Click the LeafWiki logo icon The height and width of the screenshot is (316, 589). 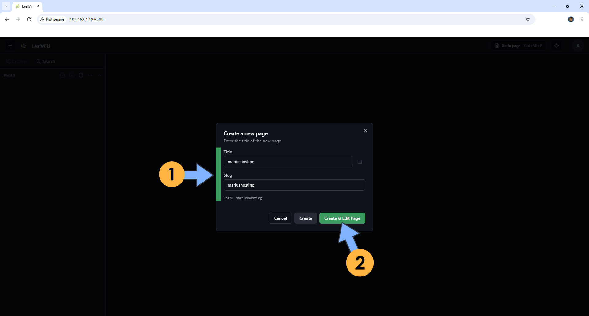[24, 46]
